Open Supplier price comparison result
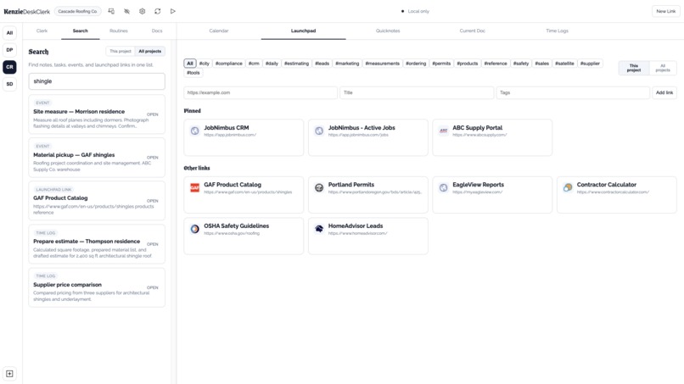 coord(97,287)
